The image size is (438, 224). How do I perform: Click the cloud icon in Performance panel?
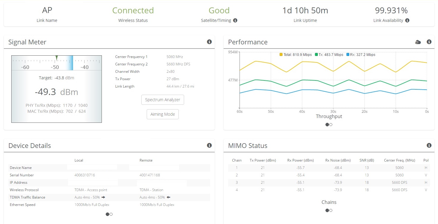(418, 42)
